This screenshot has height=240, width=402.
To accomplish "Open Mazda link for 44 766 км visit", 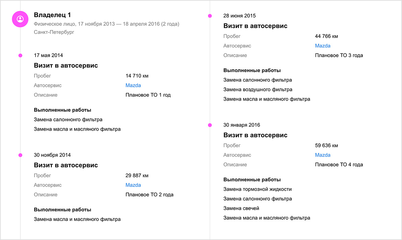I will pos(323,46).
